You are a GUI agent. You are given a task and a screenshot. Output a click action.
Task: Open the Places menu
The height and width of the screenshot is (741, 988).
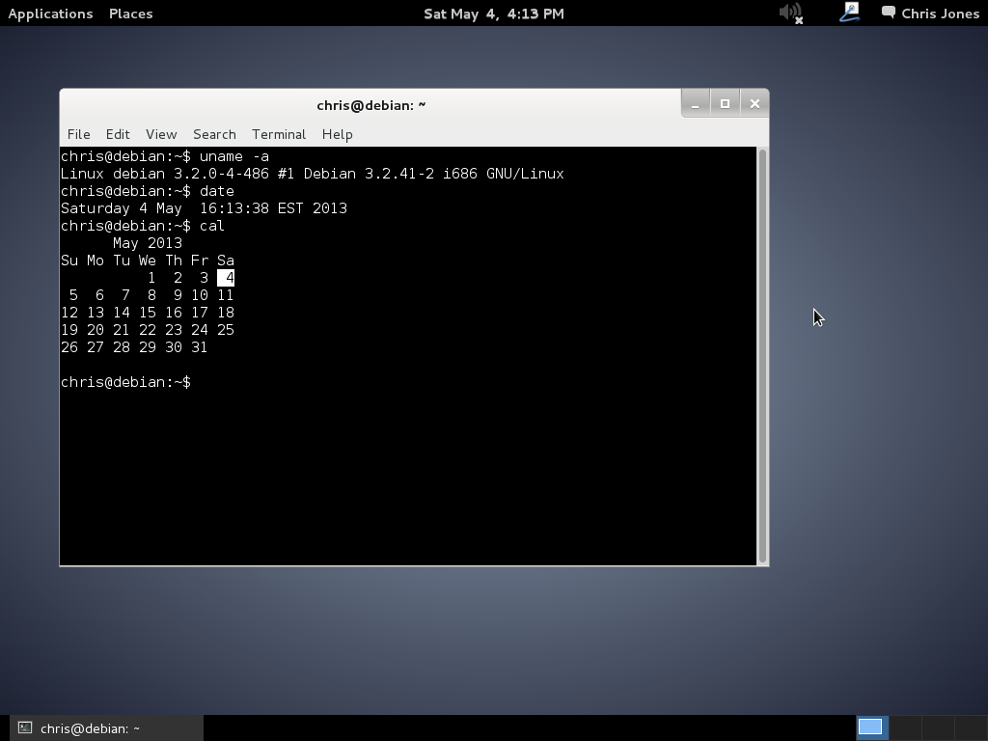click(130, 14)
